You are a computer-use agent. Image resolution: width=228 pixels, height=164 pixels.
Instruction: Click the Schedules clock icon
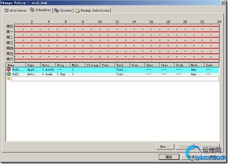click(x=32, y=10)
